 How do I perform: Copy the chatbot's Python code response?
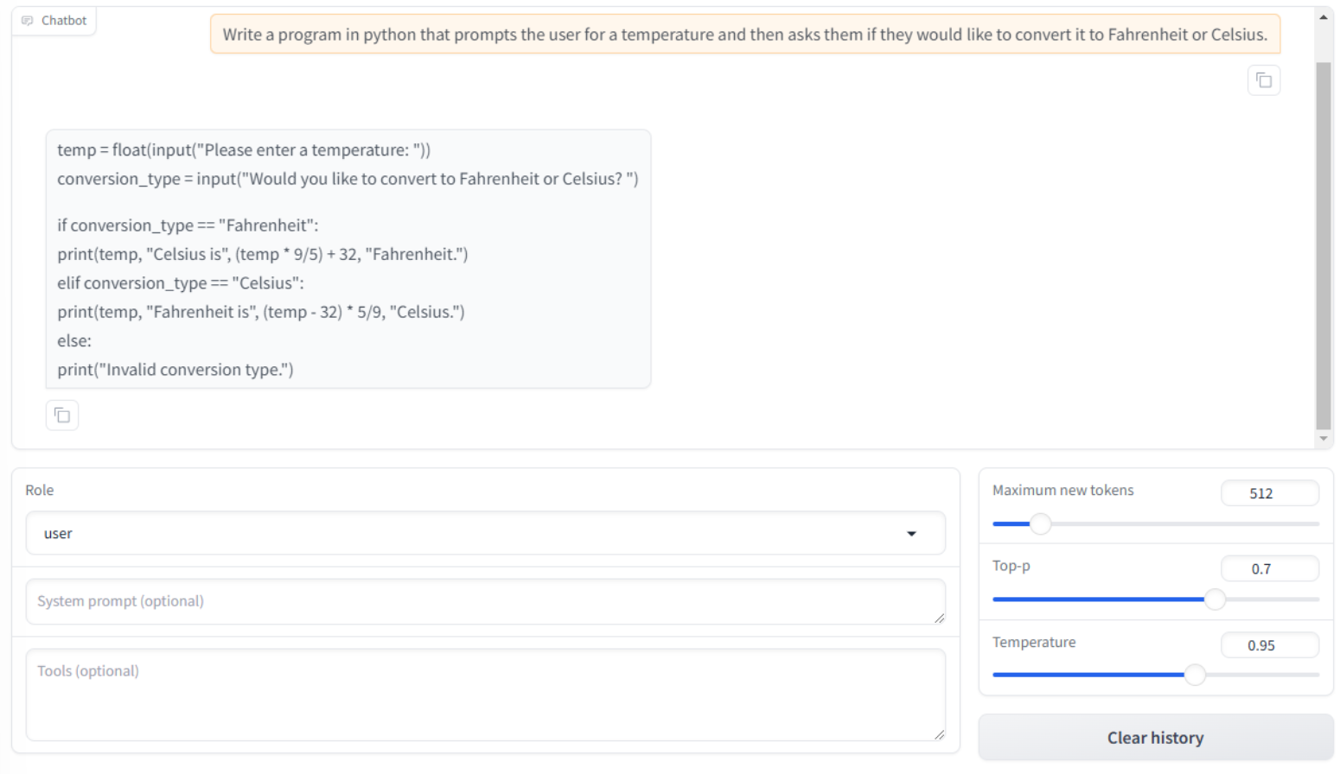62,416
